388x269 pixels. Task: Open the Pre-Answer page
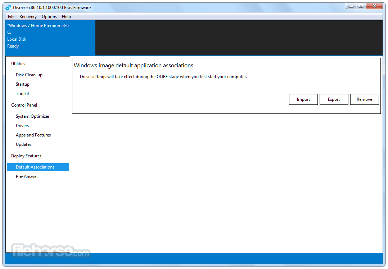click(x=27, y=176)
